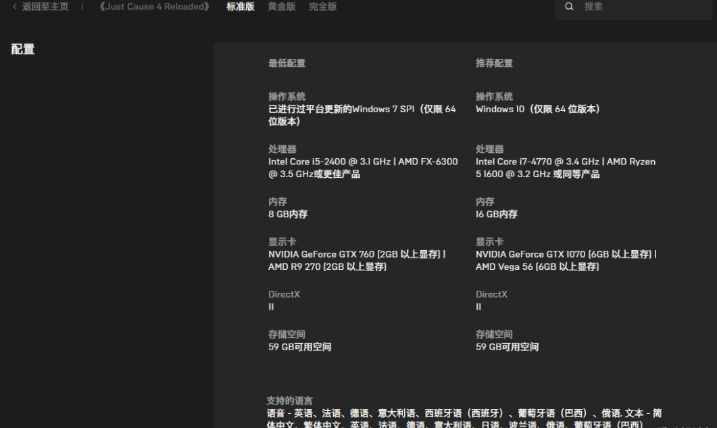
Task: Click the Intel Core i5-2400 processor text
Action: (x=363, y=168)
